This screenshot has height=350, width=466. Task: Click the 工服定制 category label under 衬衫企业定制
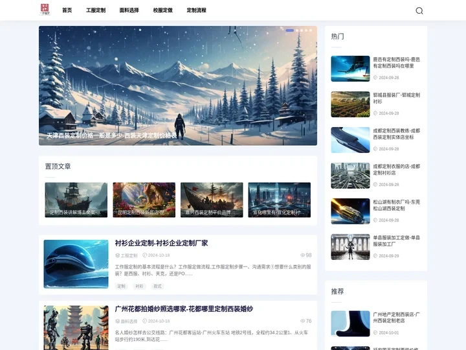click(x=129, y=255)
